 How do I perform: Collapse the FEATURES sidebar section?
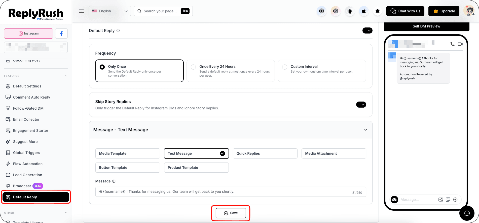click(66, 76)
